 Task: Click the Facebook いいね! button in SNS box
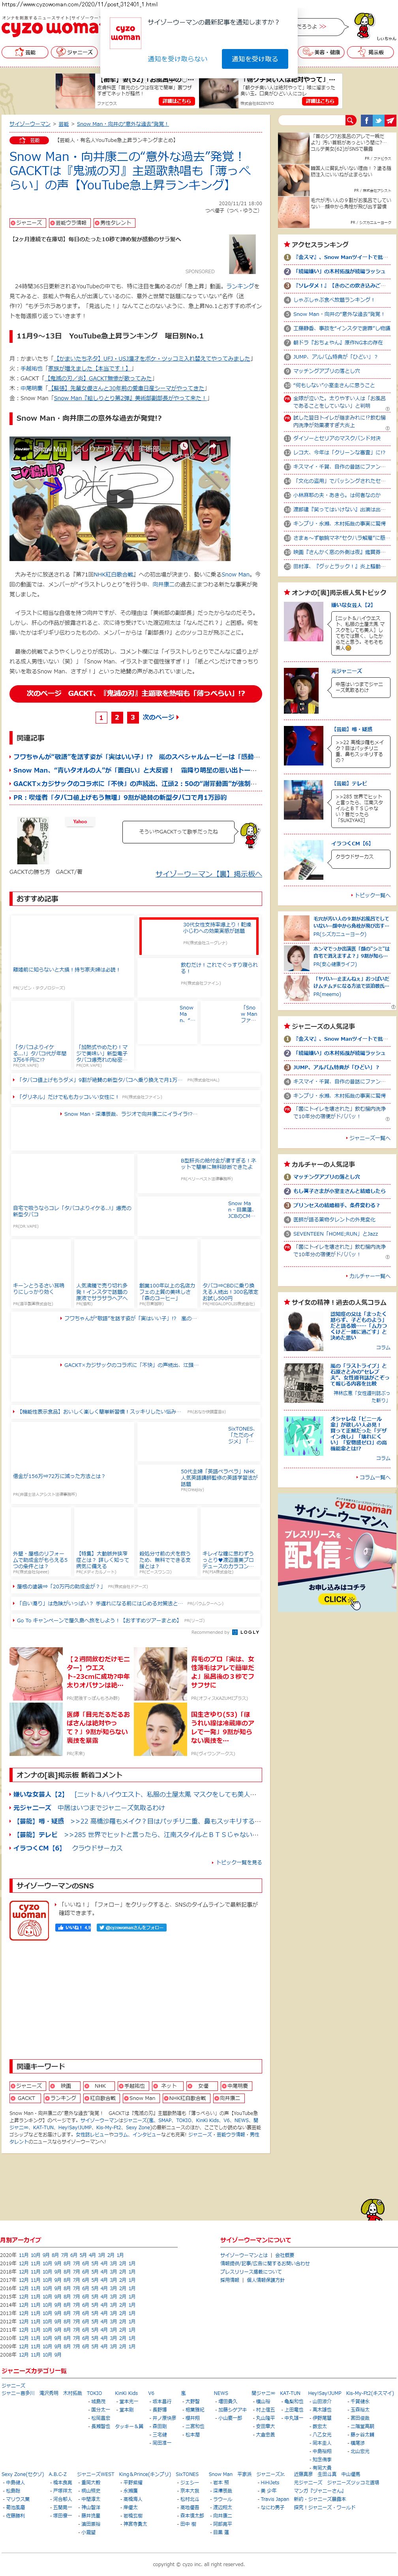coord(72,1928)
